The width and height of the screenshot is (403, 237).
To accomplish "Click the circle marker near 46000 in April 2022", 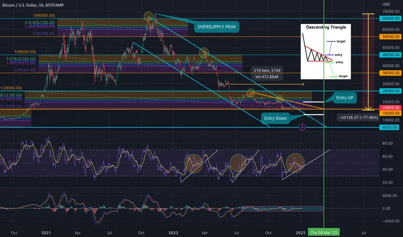I will (204, 53).
